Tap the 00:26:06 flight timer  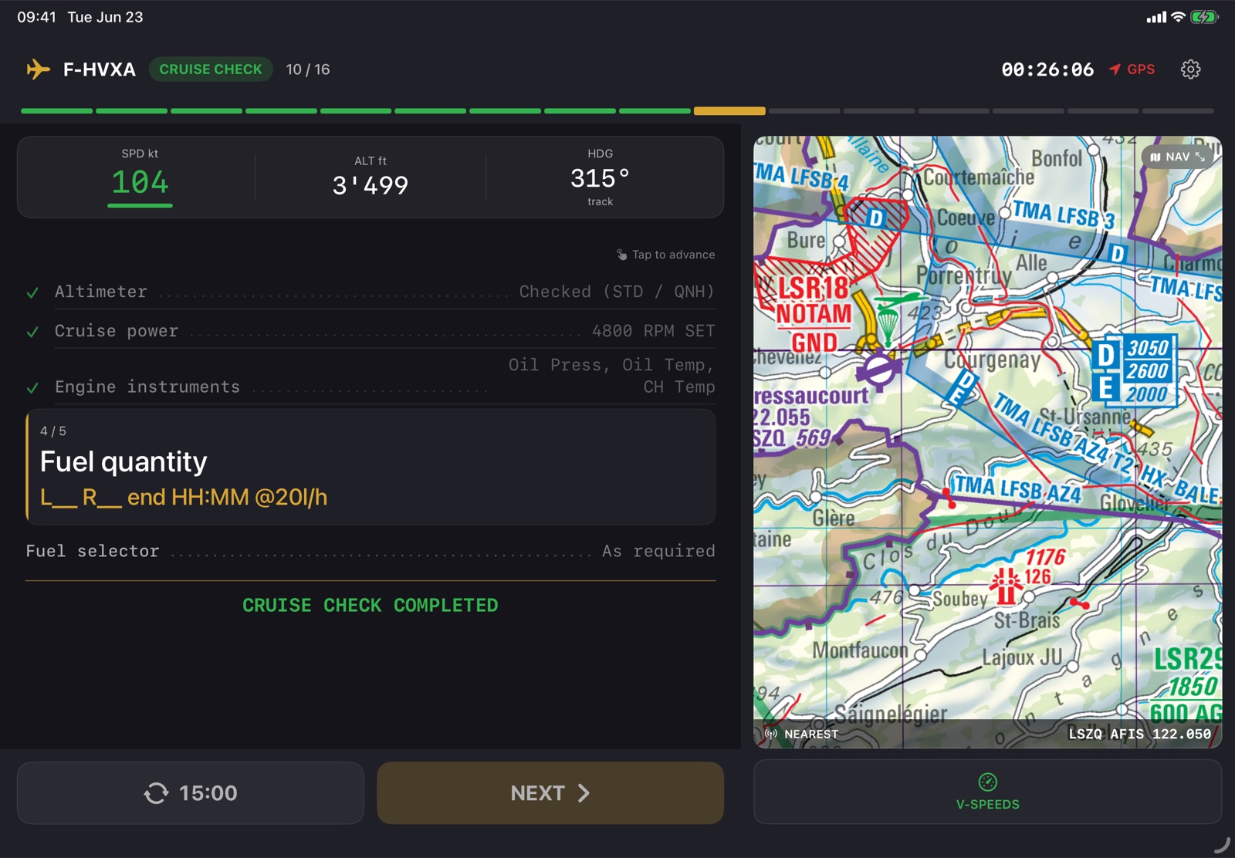[1047, 69]
